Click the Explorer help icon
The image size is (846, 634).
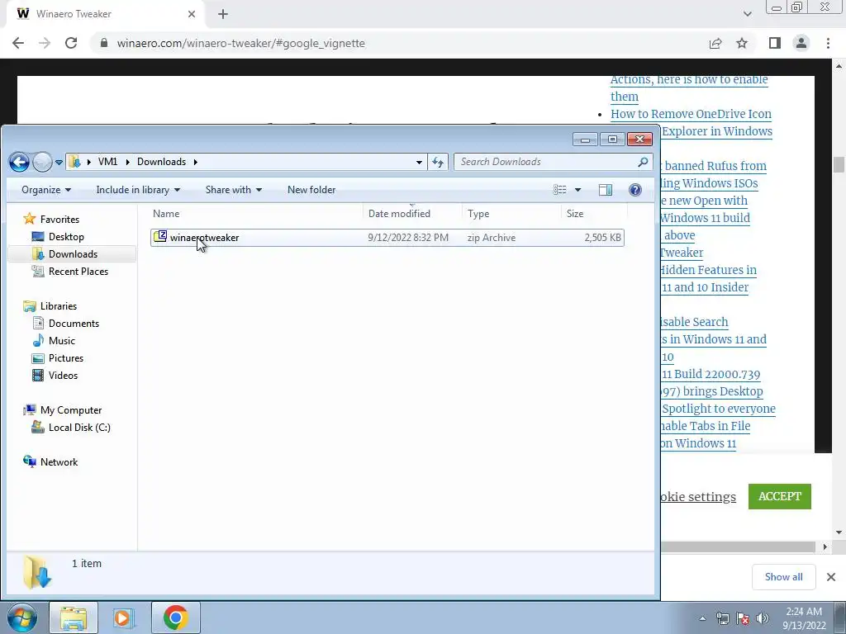click(x=635, y=190)
